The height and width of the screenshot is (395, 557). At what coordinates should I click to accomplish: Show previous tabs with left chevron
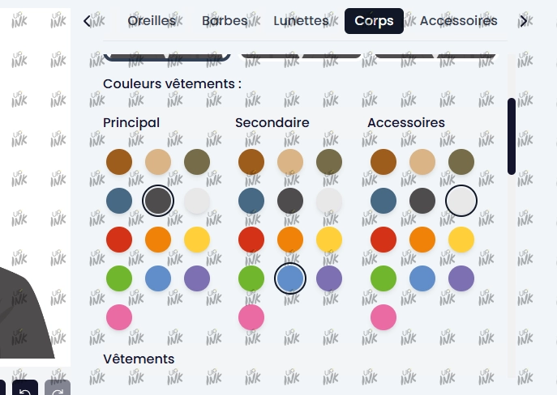(87, 21)
